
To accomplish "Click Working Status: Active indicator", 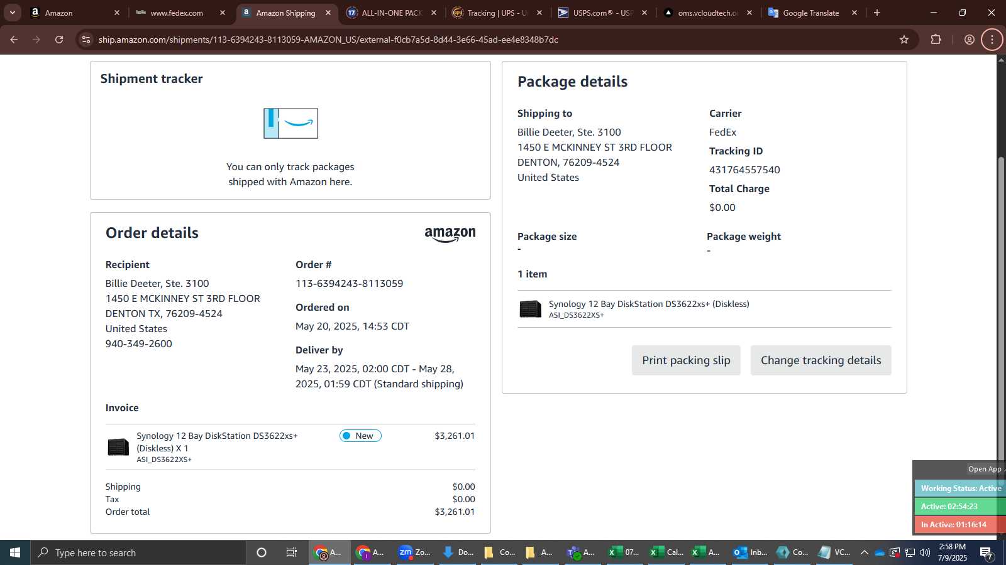I will (960, 488).
